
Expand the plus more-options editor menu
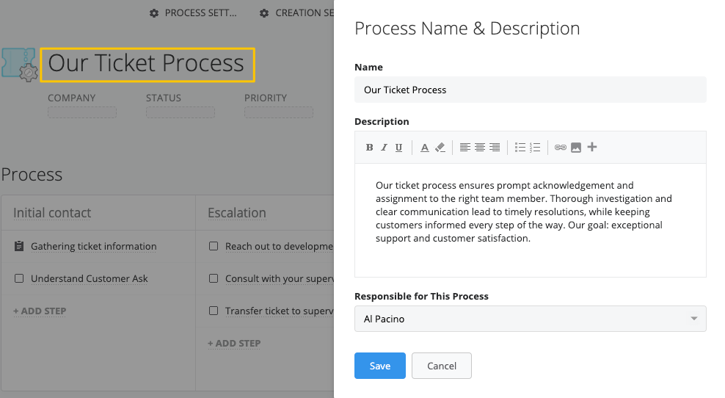(x=592, y=147)
